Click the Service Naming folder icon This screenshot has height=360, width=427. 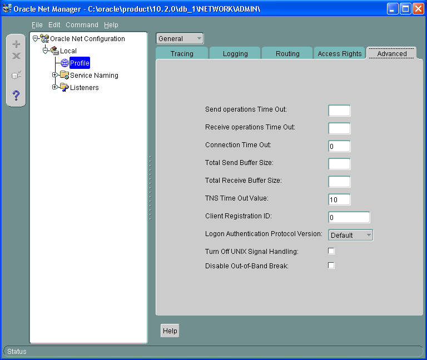(64, 75)
